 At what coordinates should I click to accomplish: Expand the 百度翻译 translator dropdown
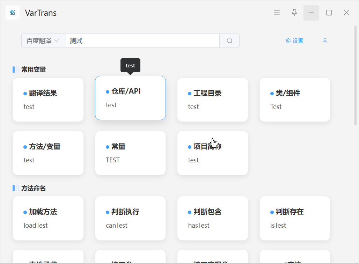pos(43,41)
